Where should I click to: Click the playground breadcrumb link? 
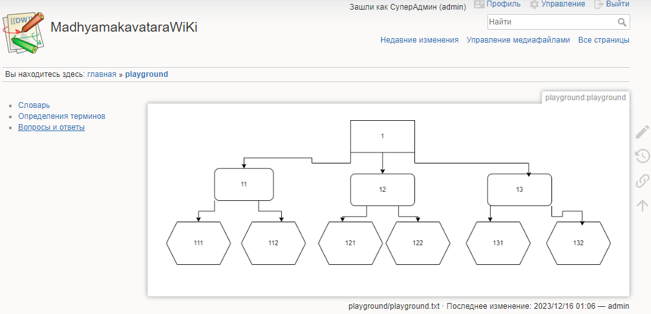[146, 74]
